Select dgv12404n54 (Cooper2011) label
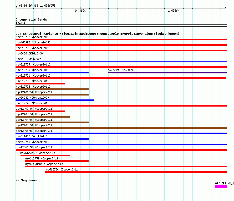This screenshot has width=234, height=201. tap(35, 120)
